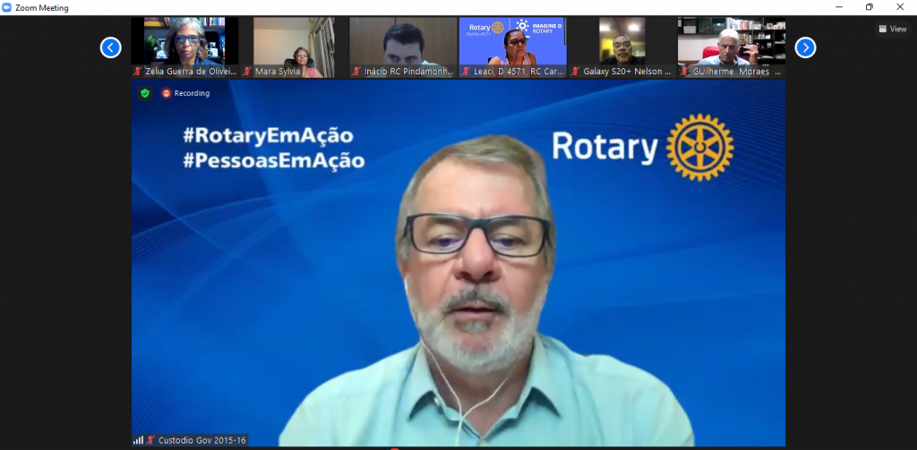The image size is (917, 450).
Task: Click muted mic icon on Inácio RC thumbnail
Action: pyautogui.click(x=356, y=72)
